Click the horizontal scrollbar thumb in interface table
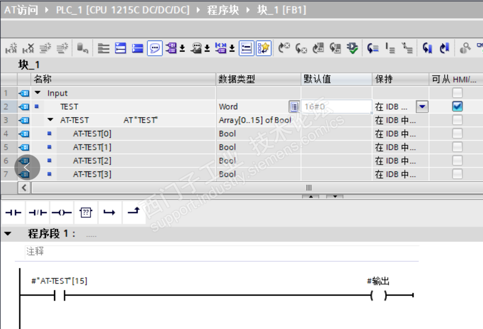 [x=309, y=187]
